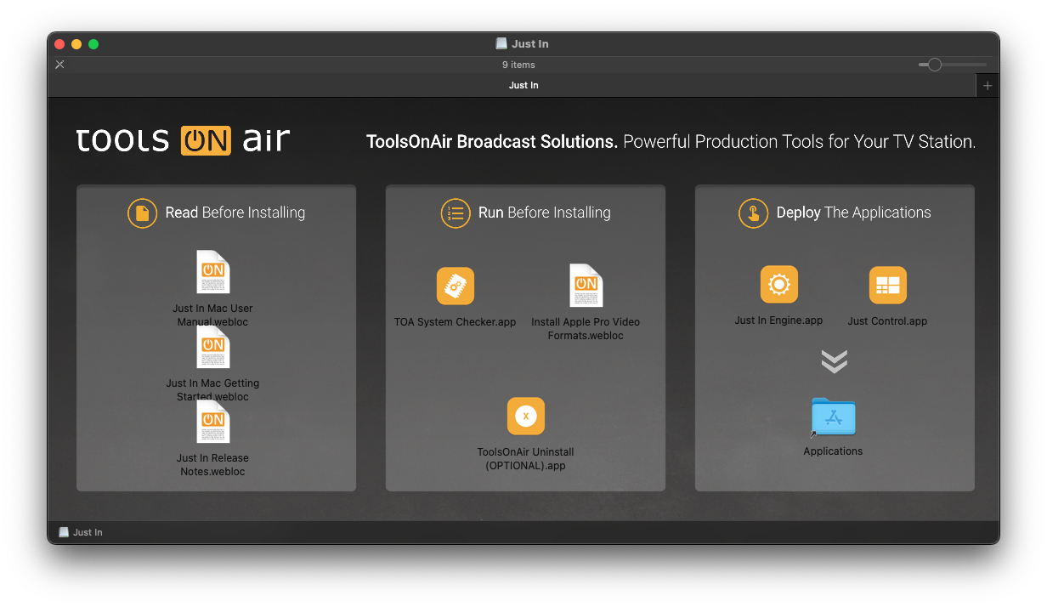
Task: Open Just In Release Notes.webloc icon
Action: 212,422
